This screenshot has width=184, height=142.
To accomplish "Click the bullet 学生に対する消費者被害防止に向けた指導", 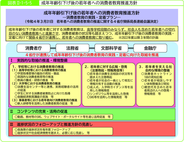I will click(x=42, y=93).
